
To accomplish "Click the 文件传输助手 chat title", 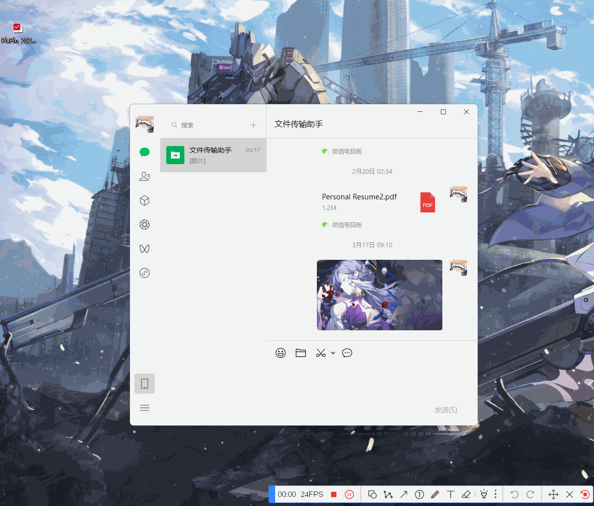I will pos(299,124).
